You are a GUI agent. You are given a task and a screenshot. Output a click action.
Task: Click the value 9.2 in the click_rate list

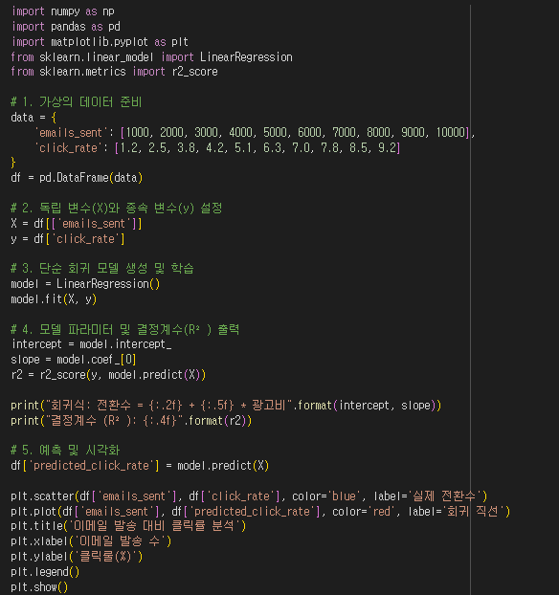coord(387,147)
